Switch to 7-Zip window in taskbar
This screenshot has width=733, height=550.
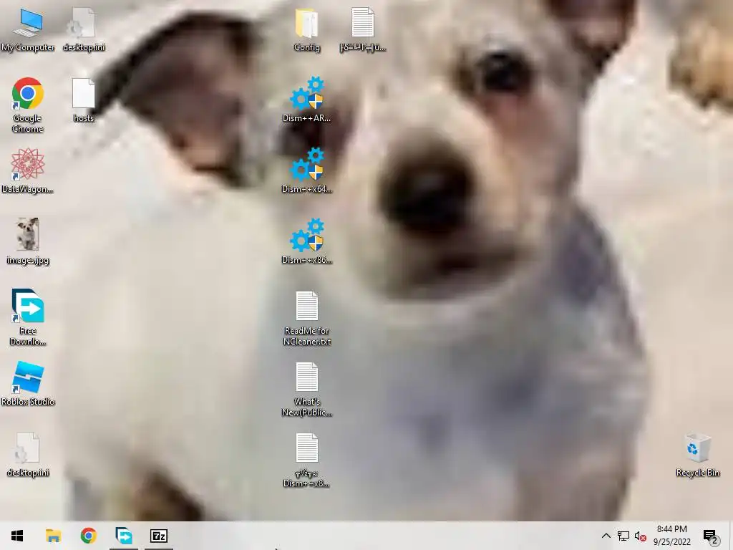coord(159,536)
